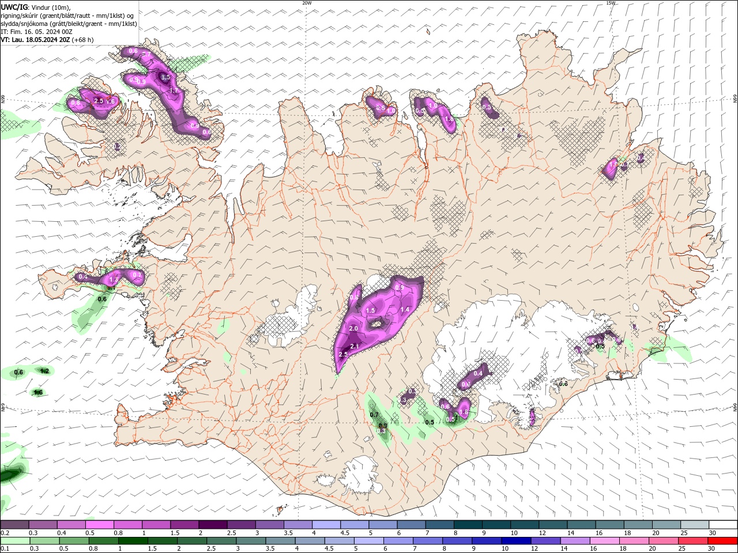Select the rigning/skúrir legend description line
The height and width of the screenshot is (553, 738).
(67, 16)
